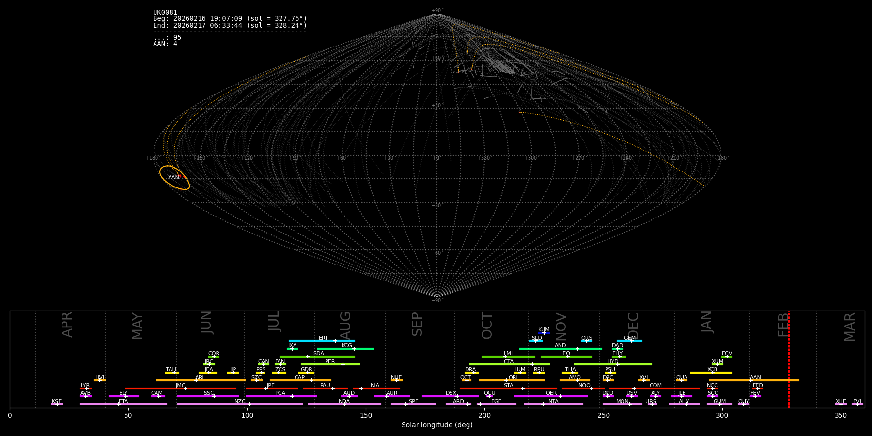The width and height of the screenshot is (872, 436).
Task: Select the QUA shower label
Action: pos(682,378)
